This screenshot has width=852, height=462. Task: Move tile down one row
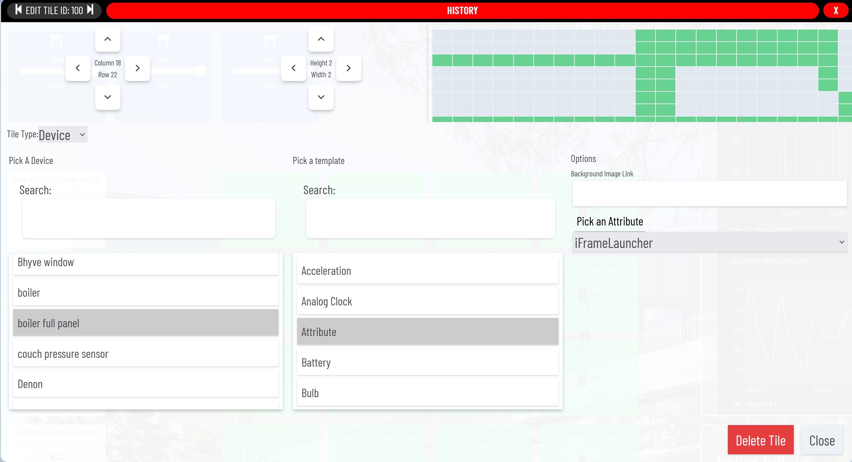point(108,97)
